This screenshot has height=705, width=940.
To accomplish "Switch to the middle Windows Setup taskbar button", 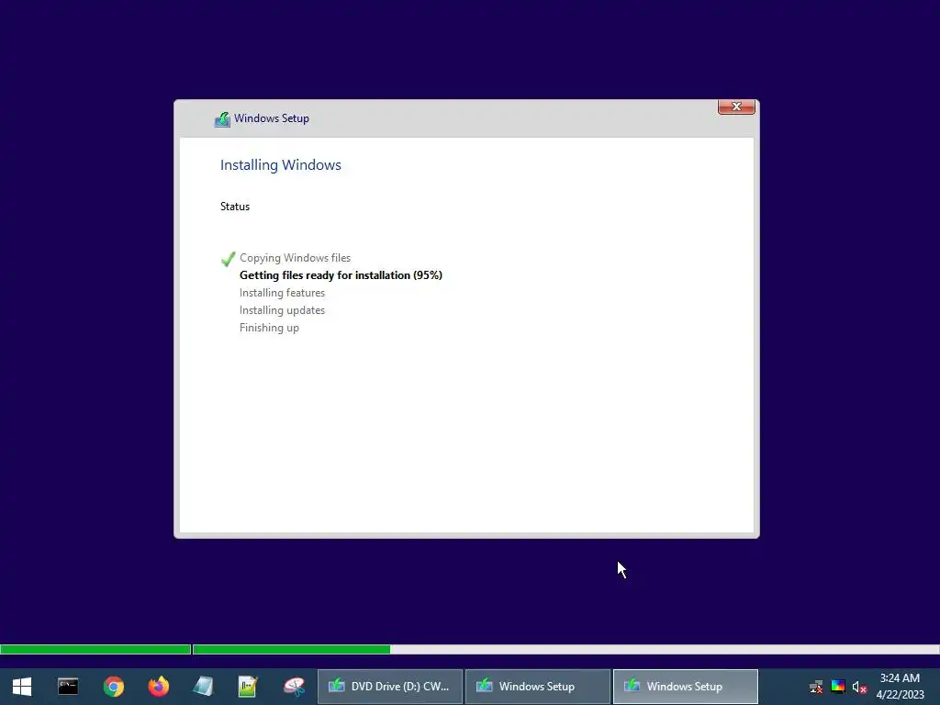I will click(x=538, y=687).
